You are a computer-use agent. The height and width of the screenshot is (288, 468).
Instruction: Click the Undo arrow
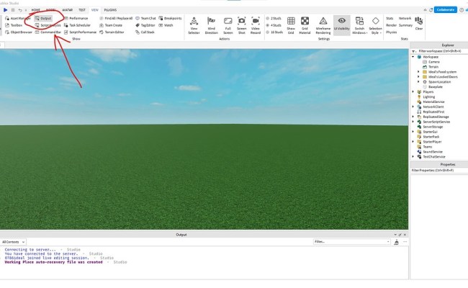pyautogui.click(x=20, y=10)
